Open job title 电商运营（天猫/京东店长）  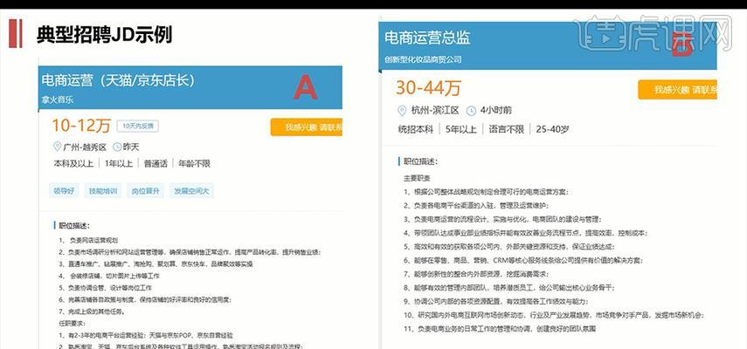[x=118, y=80]
